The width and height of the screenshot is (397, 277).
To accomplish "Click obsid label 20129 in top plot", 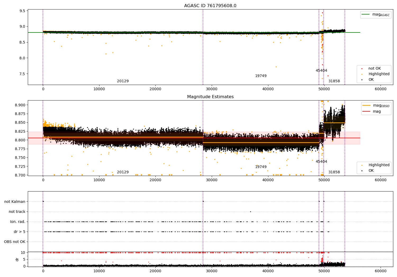I will [x=123, y=81].
